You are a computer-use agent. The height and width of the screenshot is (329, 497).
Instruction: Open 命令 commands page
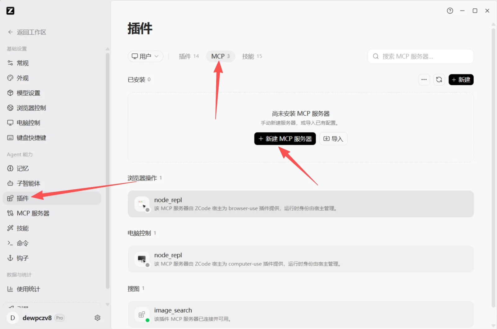click(x=52, y=243)
